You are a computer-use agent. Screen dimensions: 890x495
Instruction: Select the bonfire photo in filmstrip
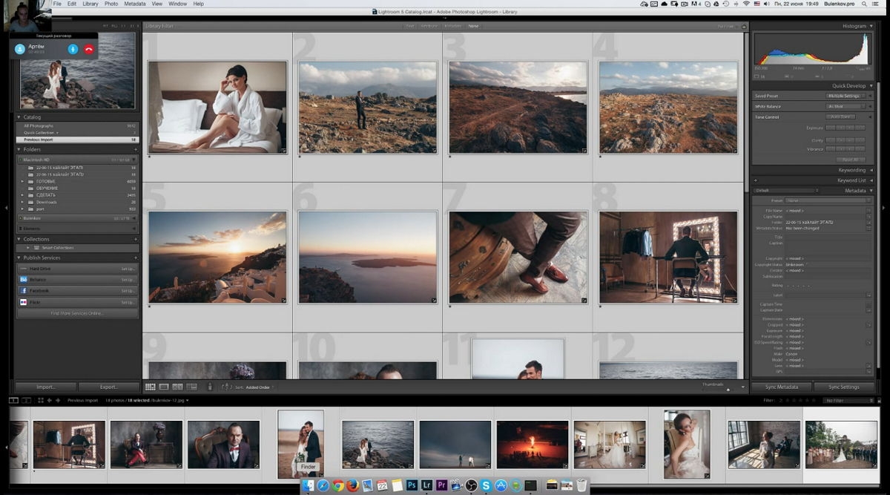(x=532, y=445)
